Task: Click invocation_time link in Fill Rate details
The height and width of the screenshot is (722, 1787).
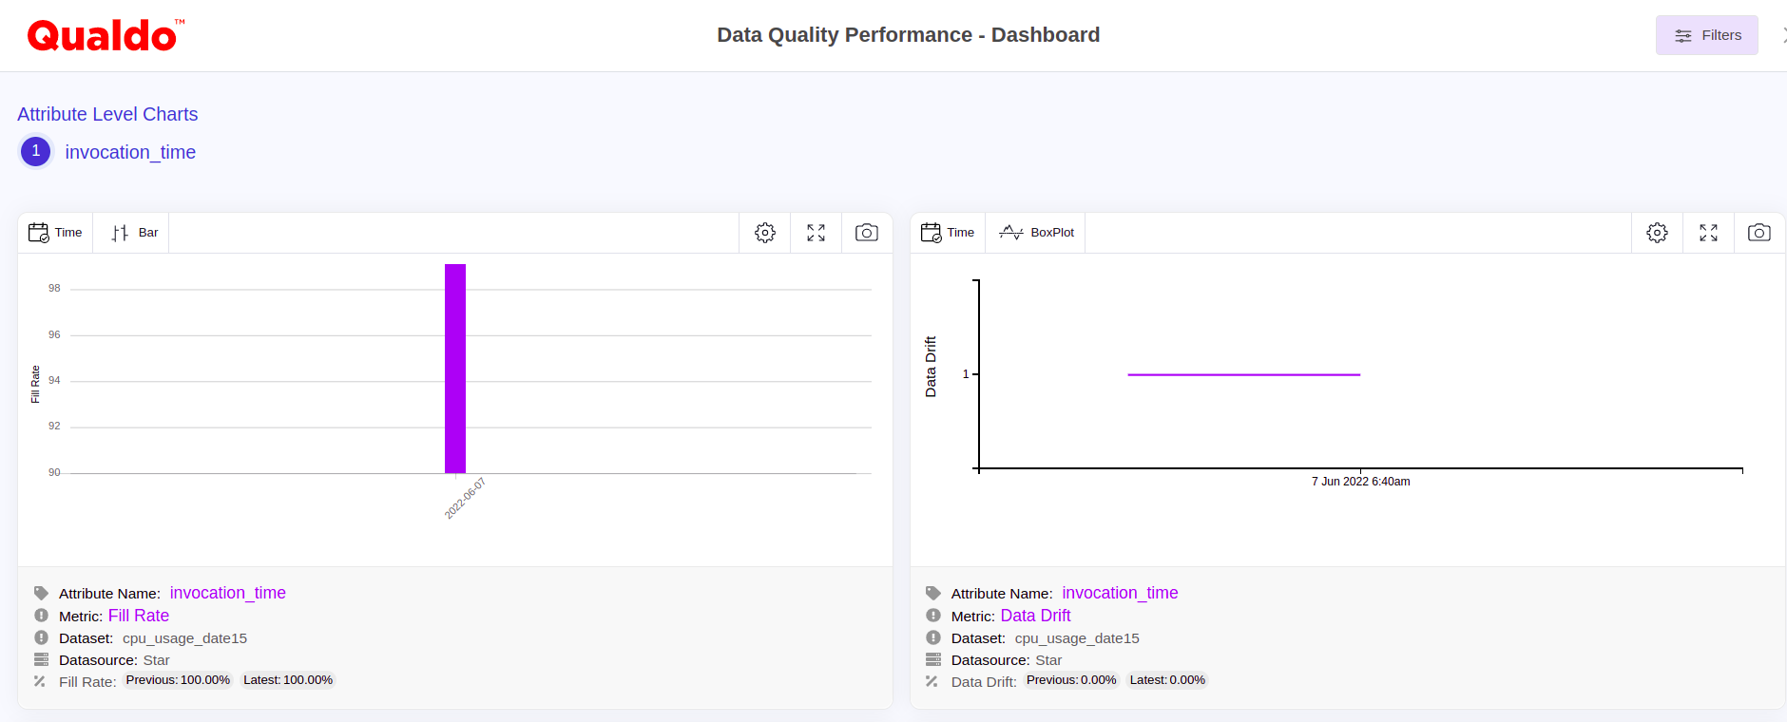Action: point(227,593)
